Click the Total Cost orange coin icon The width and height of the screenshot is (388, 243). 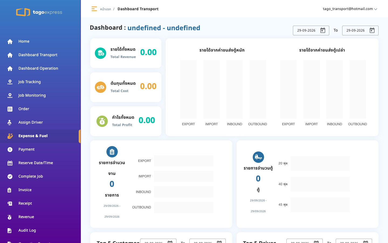coord(101,87)
